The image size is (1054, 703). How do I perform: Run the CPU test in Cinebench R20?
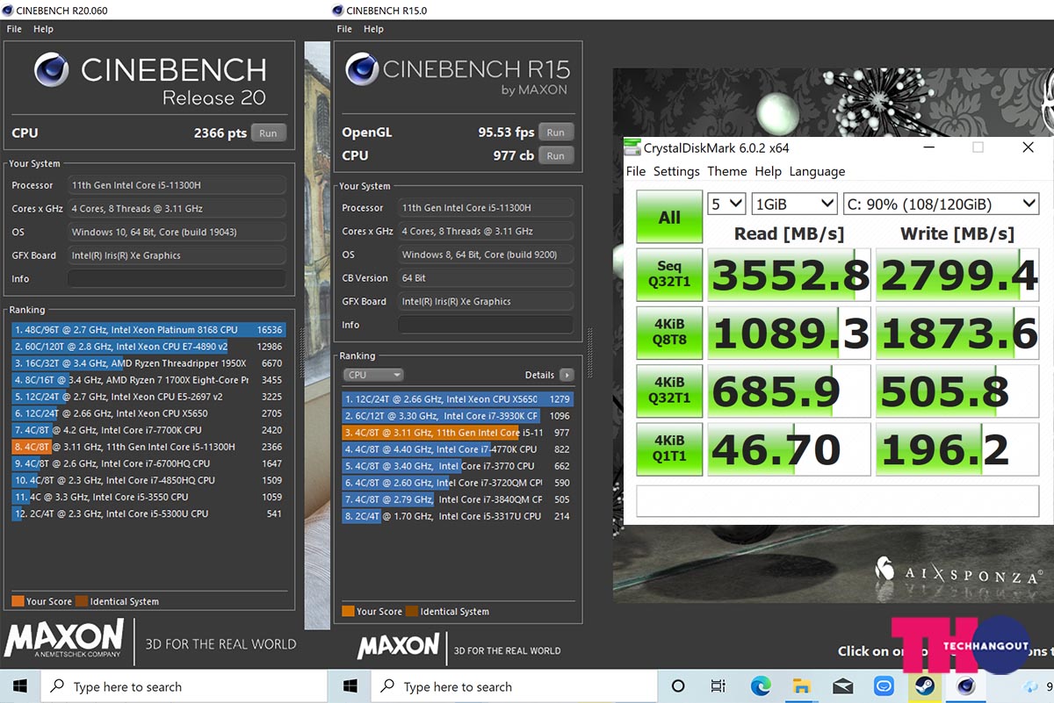pos(268,133)
